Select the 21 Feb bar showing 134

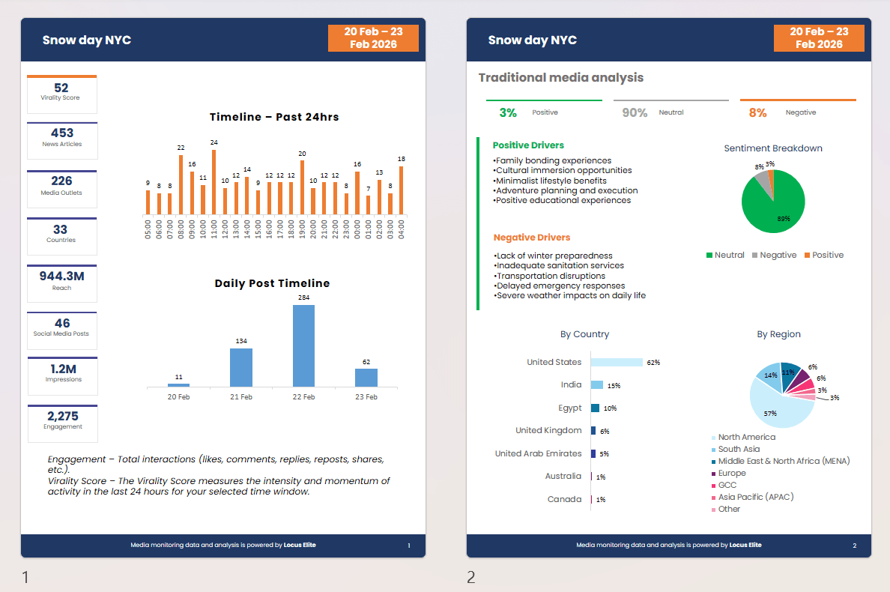(x=241, y=367)
